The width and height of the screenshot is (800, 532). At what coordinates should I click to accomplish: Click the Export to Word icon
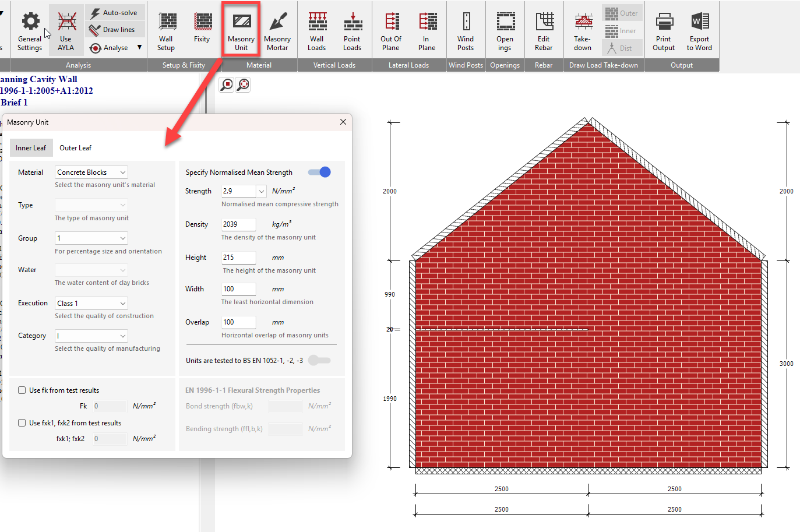699,29
